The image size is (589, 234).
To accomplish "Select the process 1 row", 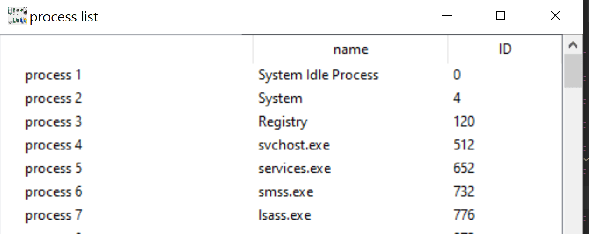I will (282, 75).
